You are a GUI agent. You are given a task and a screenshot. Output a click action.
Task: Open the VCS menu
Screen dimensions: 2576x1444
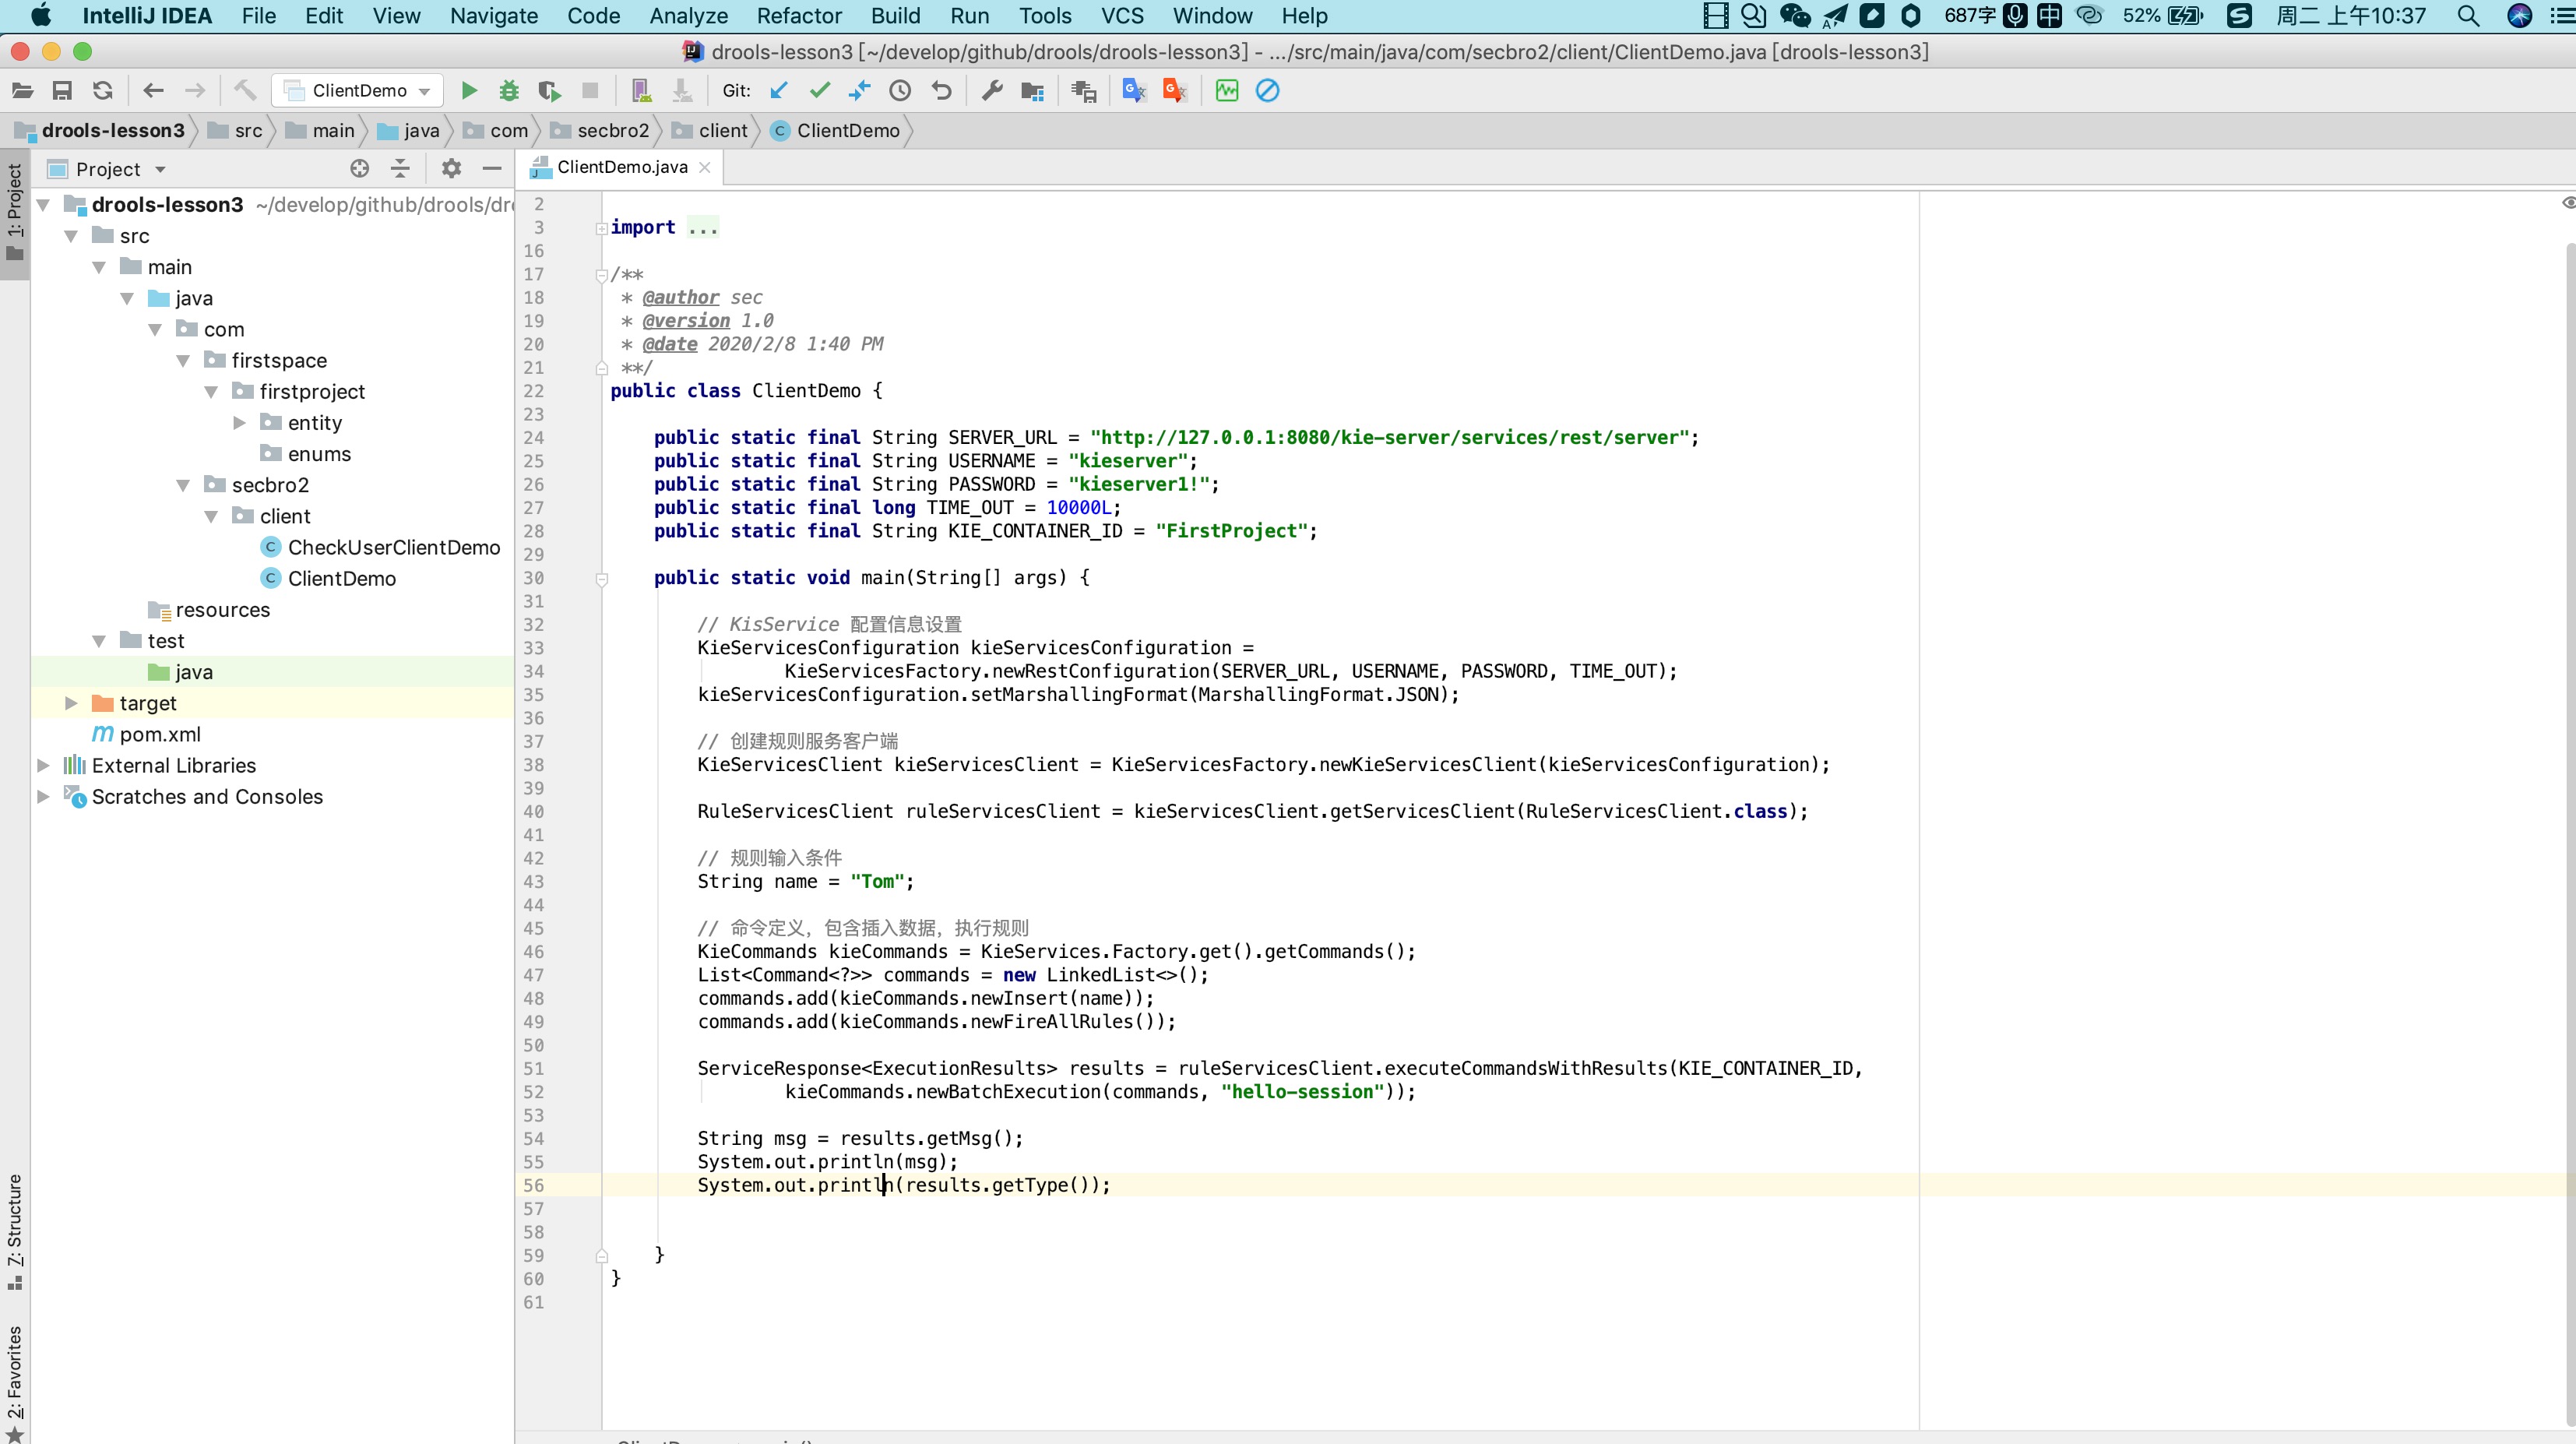click(1122, 16)
